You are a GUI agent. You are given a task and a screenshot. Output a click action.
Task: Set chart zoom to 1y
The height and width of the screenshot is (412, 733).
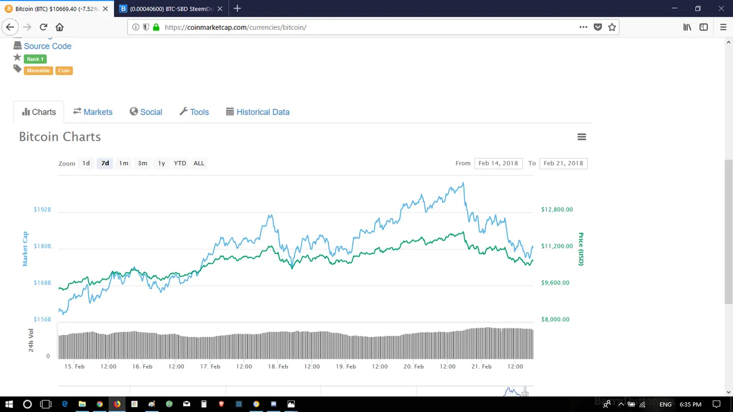(x=161, y=163)
